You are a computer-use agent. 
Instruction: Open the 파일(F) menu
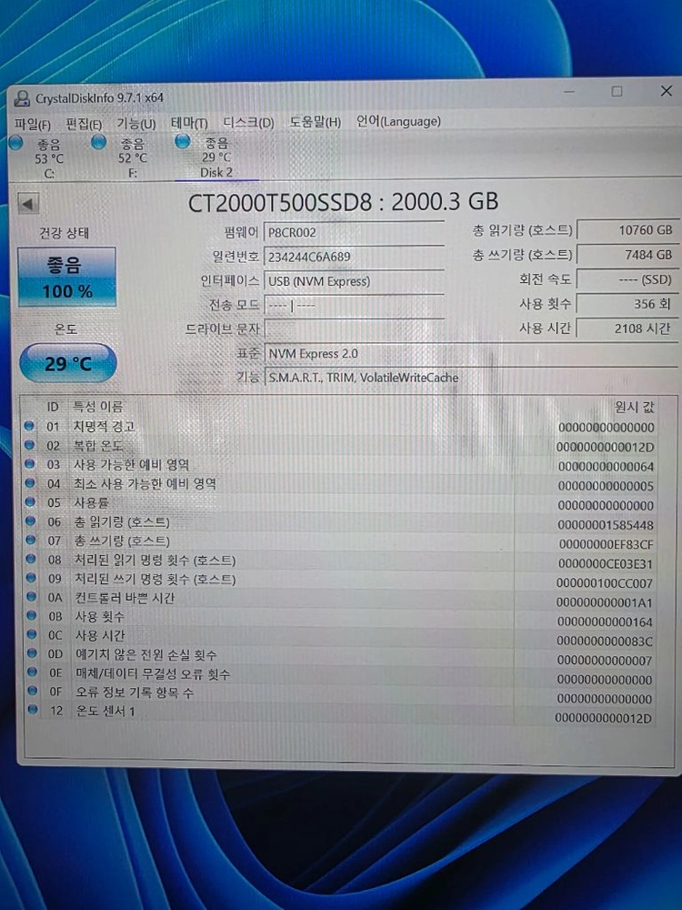pyautogui.click(x=33, y=124)
